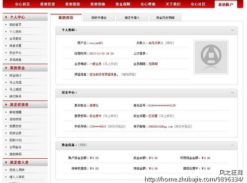Collapse the 资金信息 panel with minus icon
Viewport: 247px width, 183px height.
tap(233, 145)
